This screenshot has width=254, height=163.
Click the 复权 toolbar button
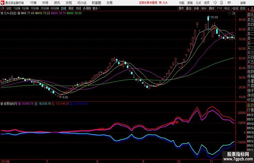click(181, 8)
